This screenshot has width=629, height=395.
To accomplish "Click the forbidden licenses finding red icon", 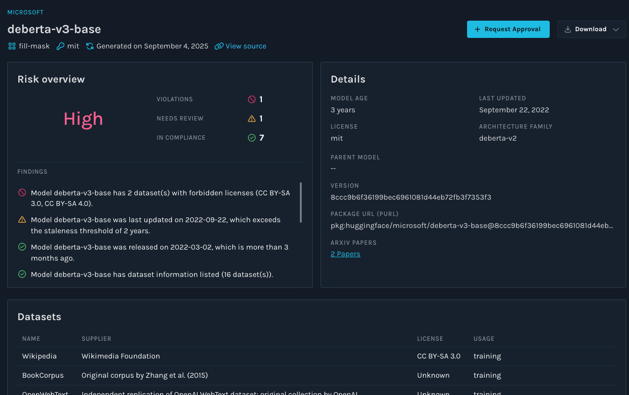I will coord(22,192).
